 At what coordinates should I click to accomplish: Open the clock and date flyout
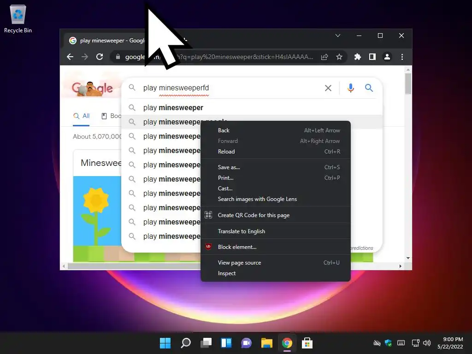point(450,343)
